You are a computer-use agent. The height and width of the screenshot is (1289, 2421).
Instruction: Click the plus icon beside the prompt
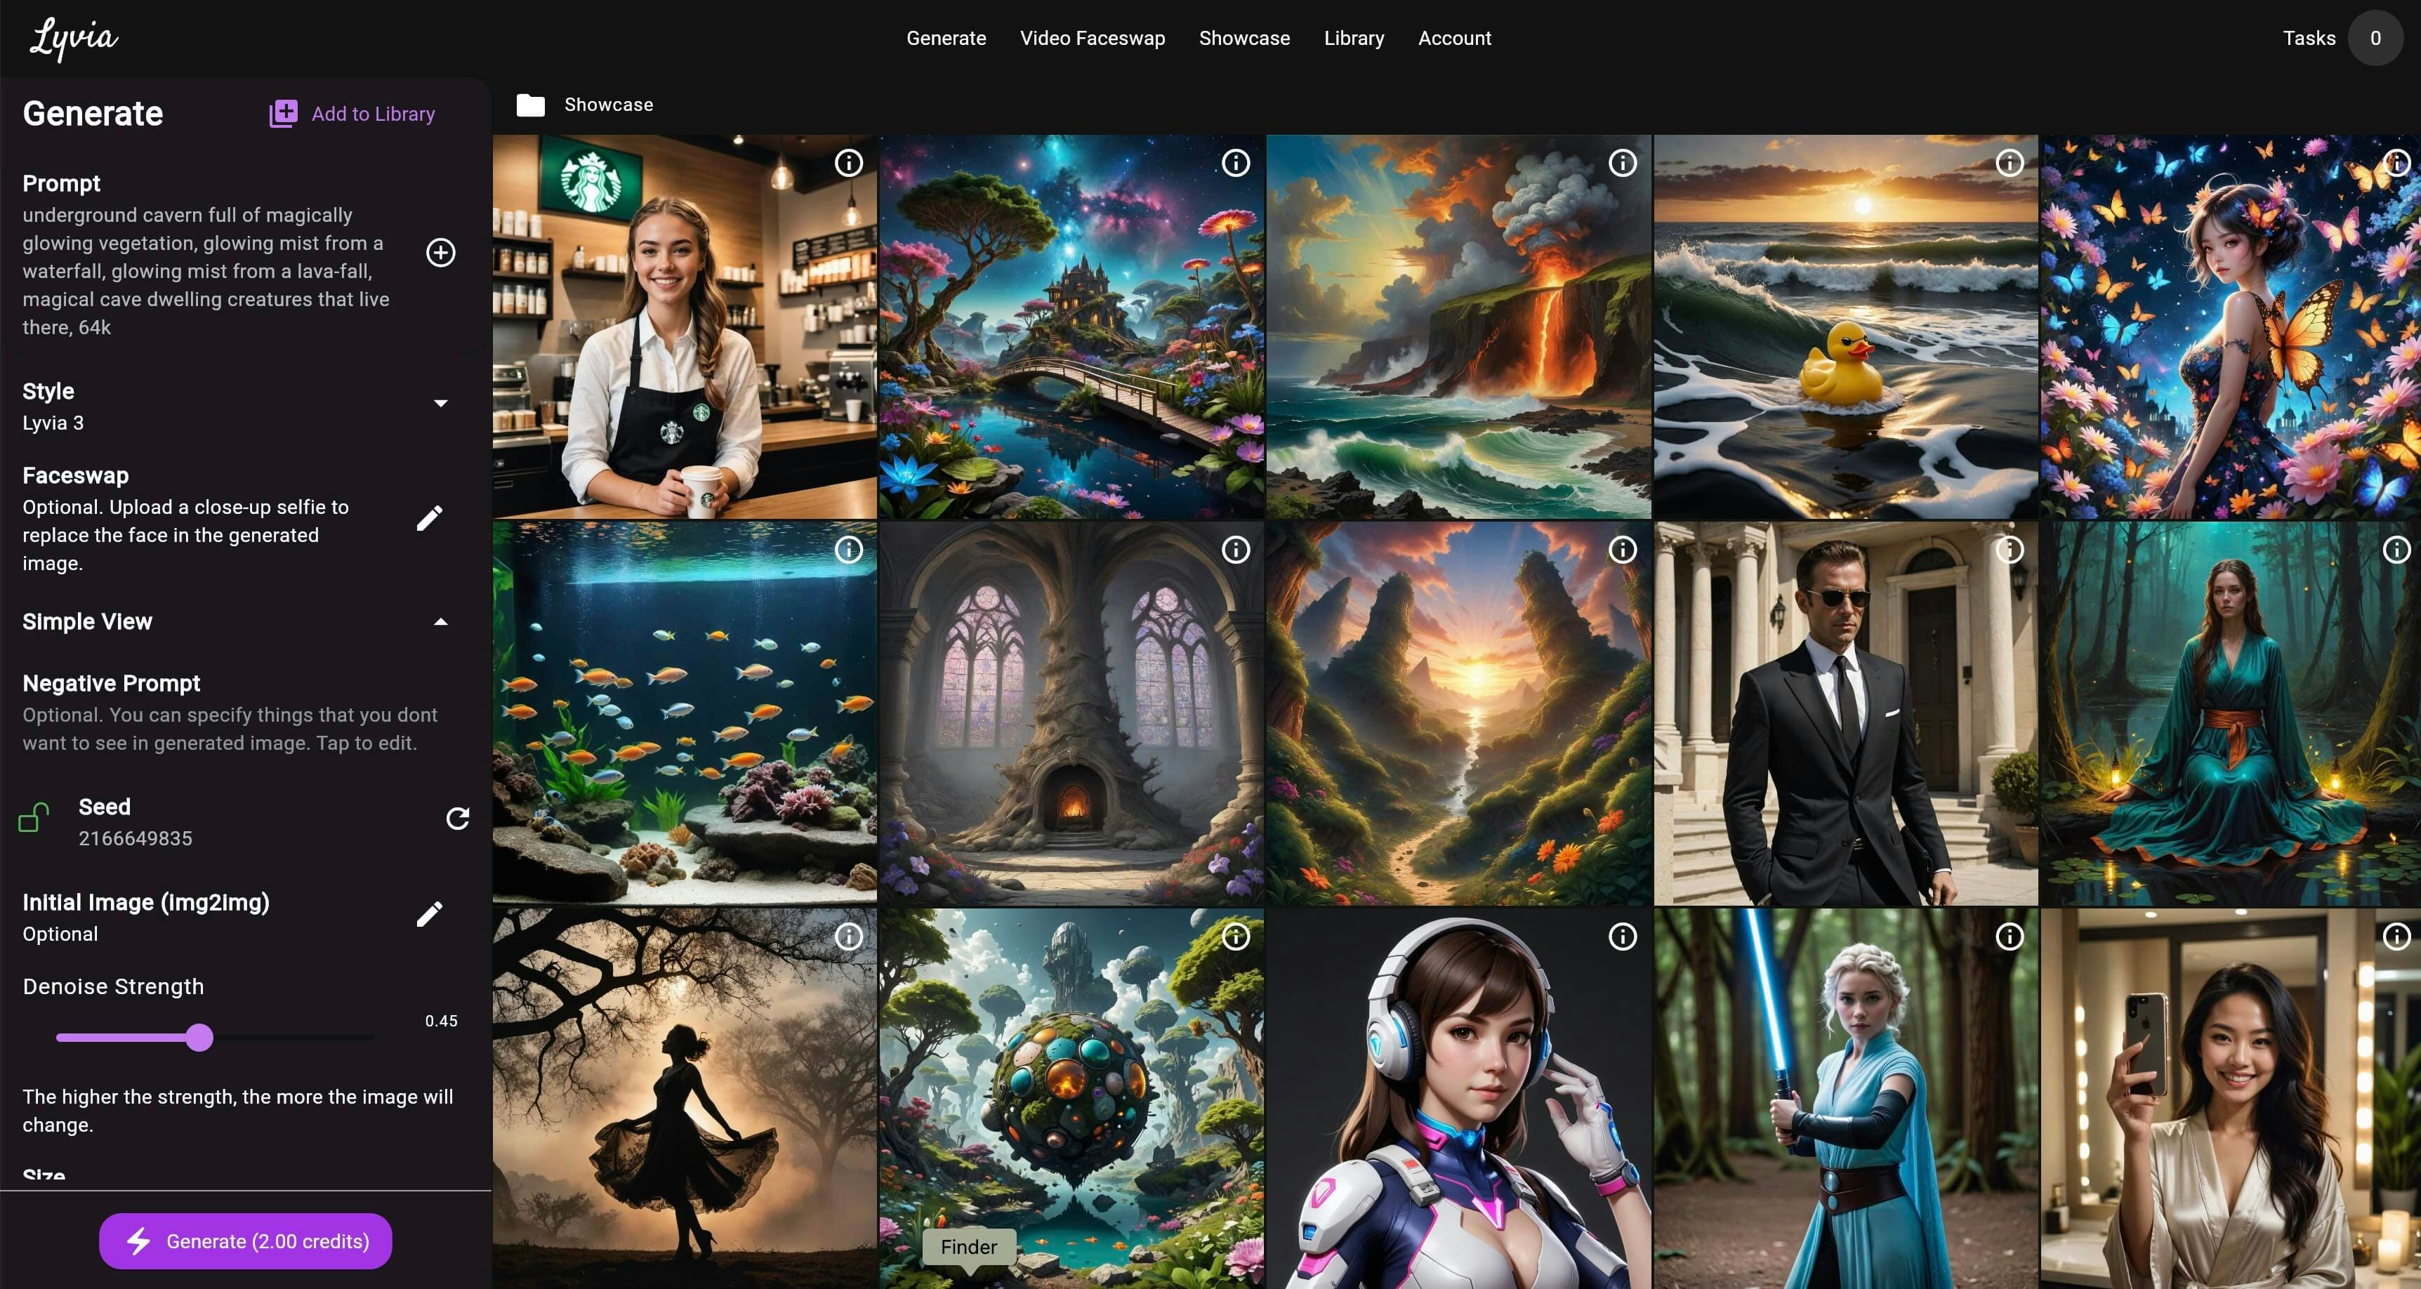click(x=441, y=253)
